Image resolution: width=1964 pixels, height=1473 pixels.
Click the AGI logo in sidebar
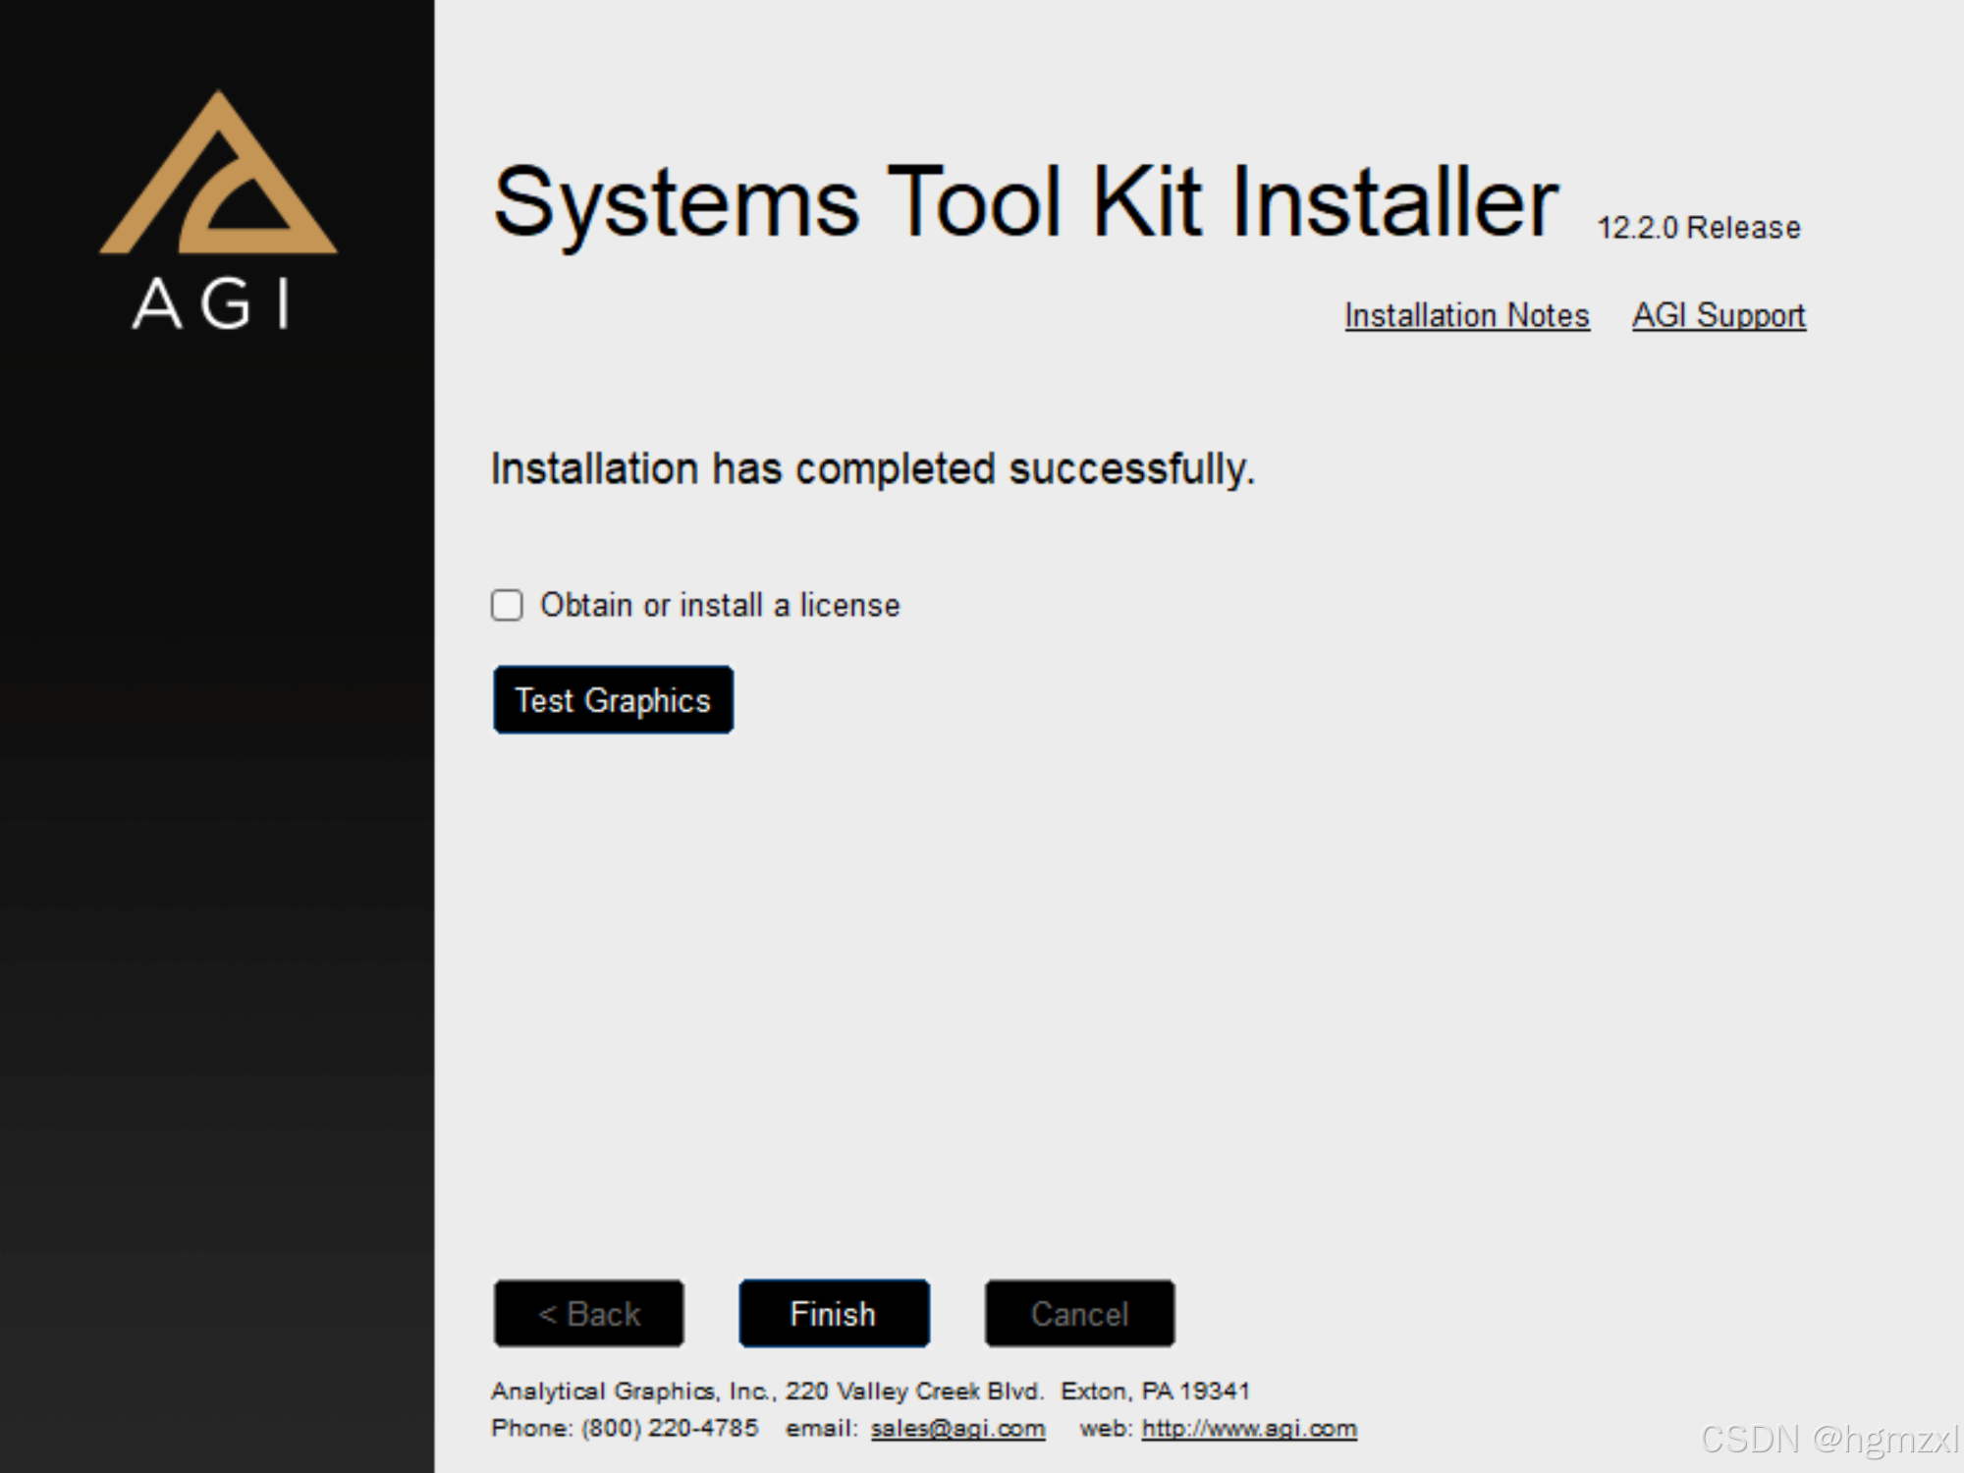tap(218, 210)
